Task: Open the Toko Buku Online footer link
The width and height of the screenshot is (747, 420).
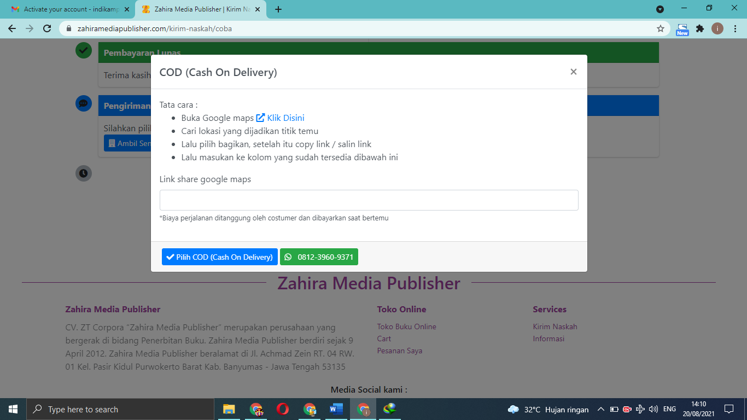Action: coord(406,326)
